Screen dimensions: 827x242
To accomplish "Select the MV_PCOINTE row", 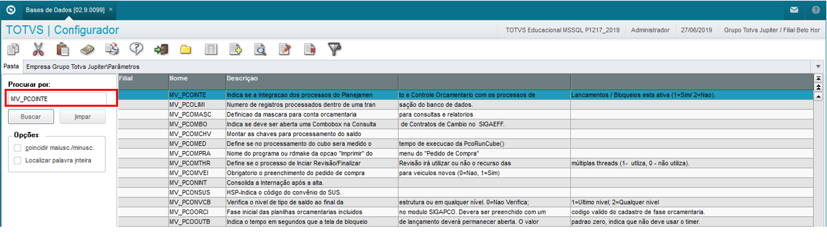I will click(x=466, y=95).
